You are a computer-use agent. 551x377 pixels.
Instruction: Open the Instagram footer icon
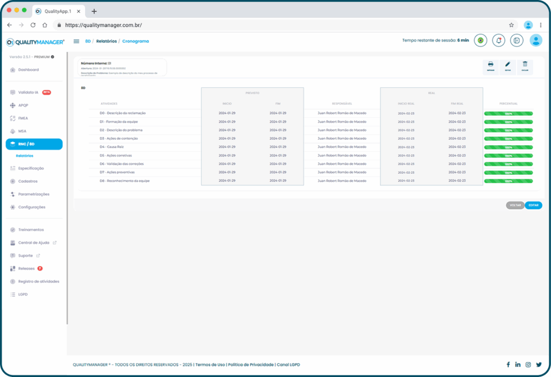[528, 365]
